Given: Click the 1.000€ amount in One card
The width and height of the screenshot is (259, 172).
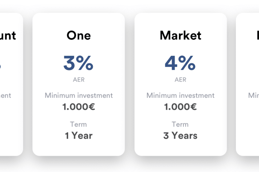Looking at the screenshot, I should (x=78, y=106).
